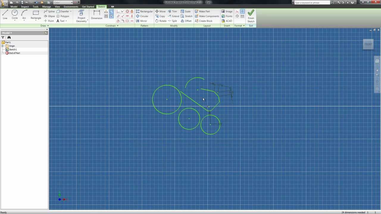This screenshot has width=381, height=214.
Task: Open the Inventor application menu
Action: [4, 3]
